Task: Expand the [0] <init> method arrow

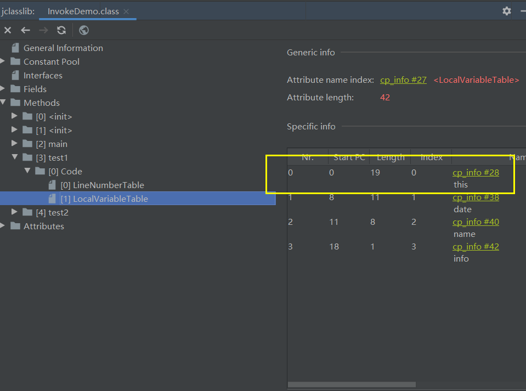Action: coord(14,116)
